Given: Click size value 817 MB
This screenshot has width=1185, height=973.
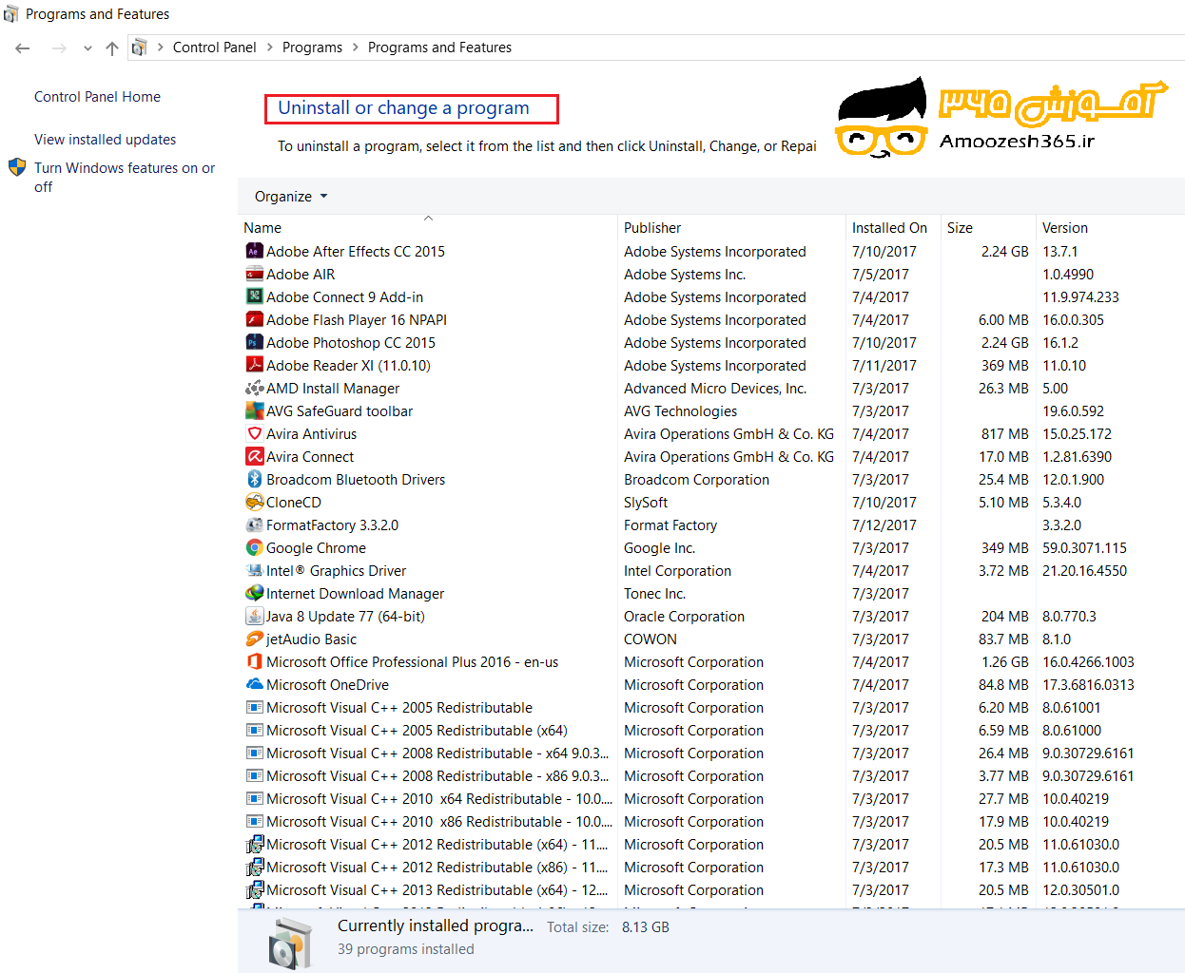Looking at the screenshot, I should 1004,433.
